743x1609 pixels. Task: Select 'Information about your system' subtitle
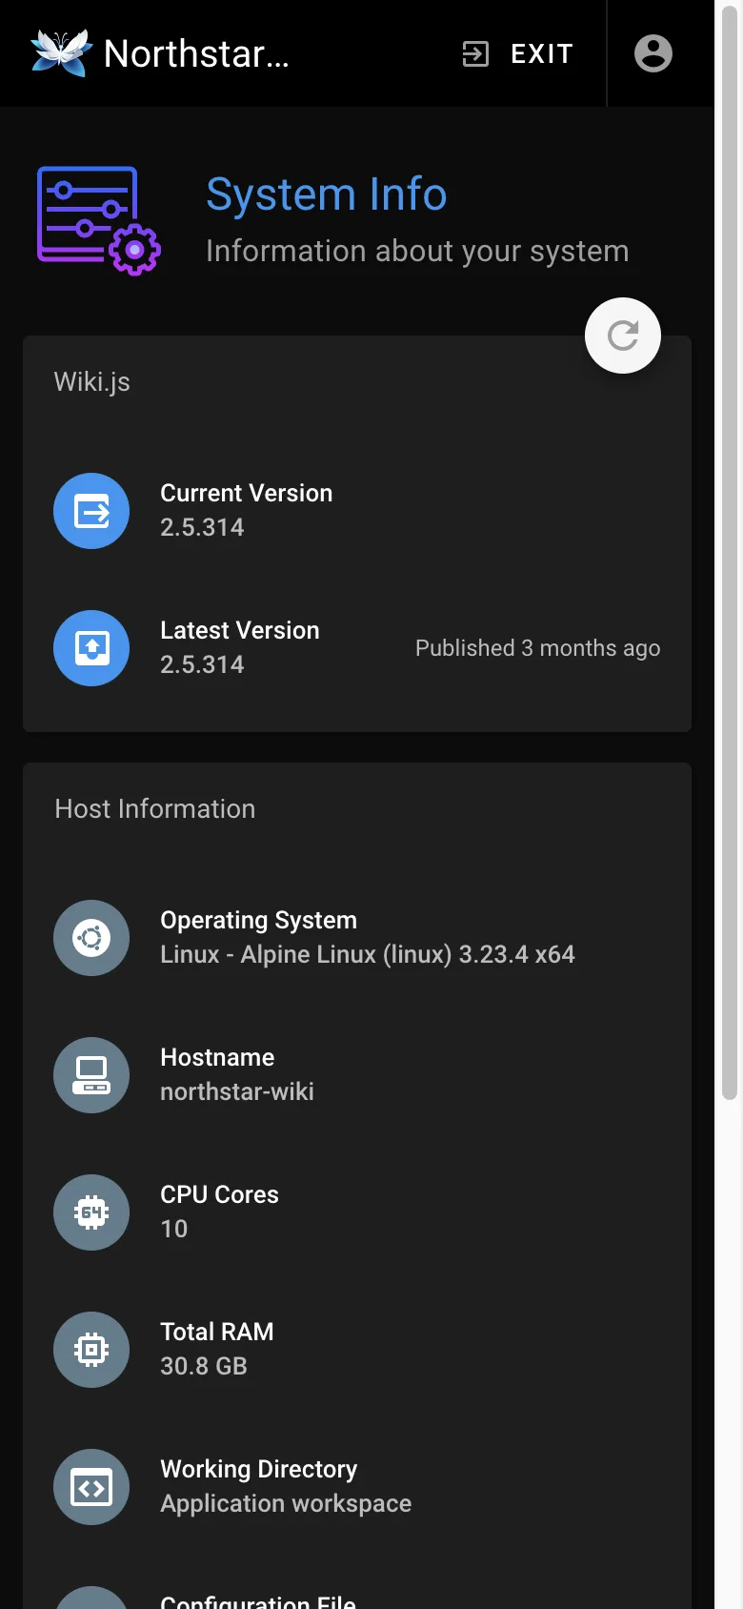click(417, 251)
